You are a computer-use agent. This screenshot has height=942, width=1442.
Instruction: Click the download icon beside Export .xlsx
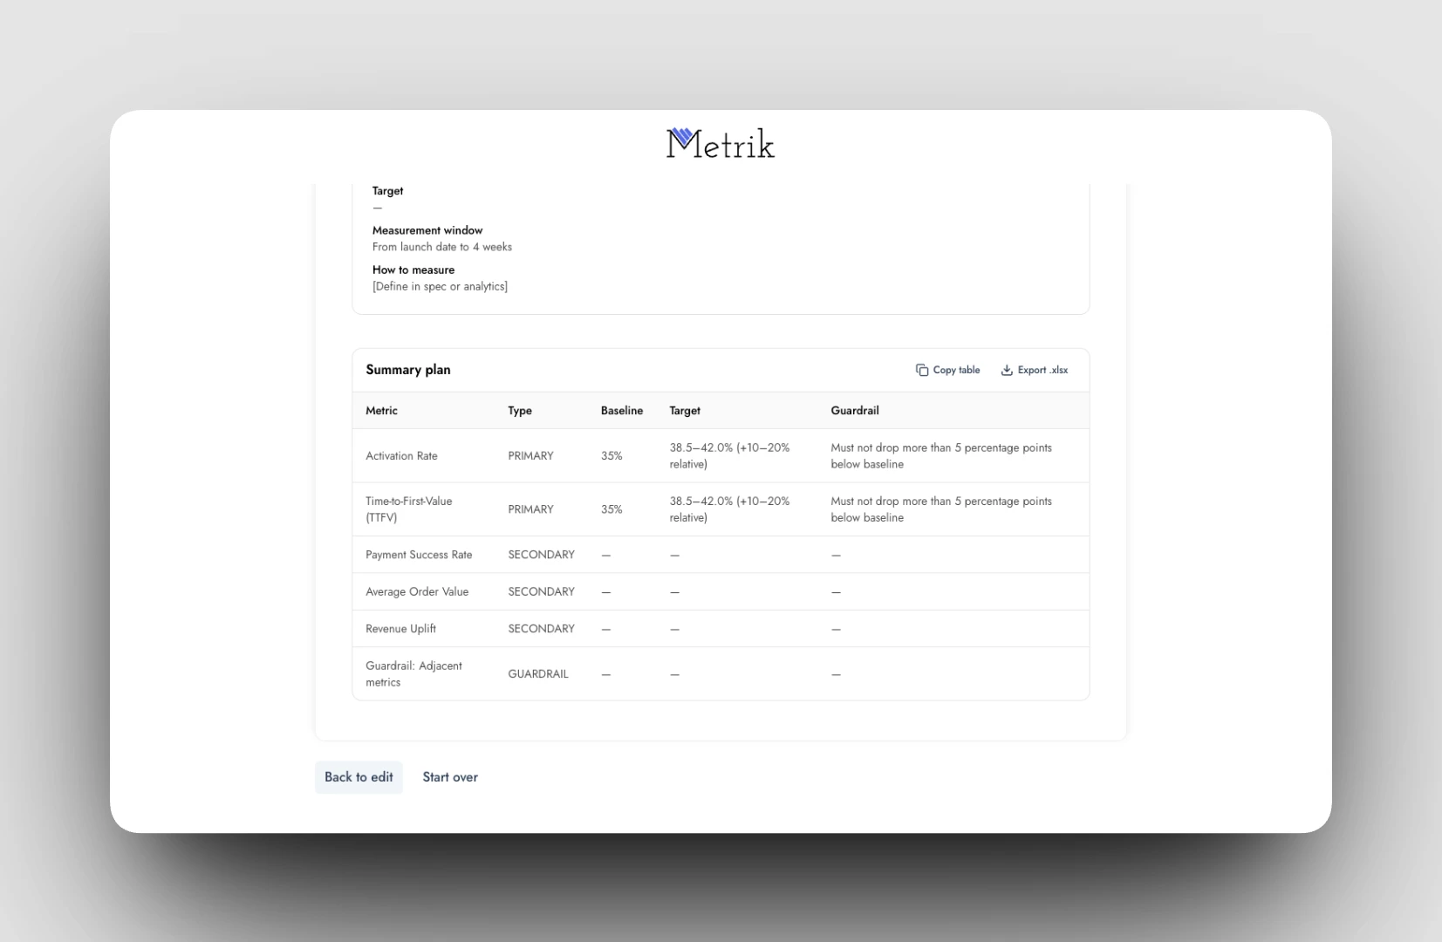(1007, 370)
